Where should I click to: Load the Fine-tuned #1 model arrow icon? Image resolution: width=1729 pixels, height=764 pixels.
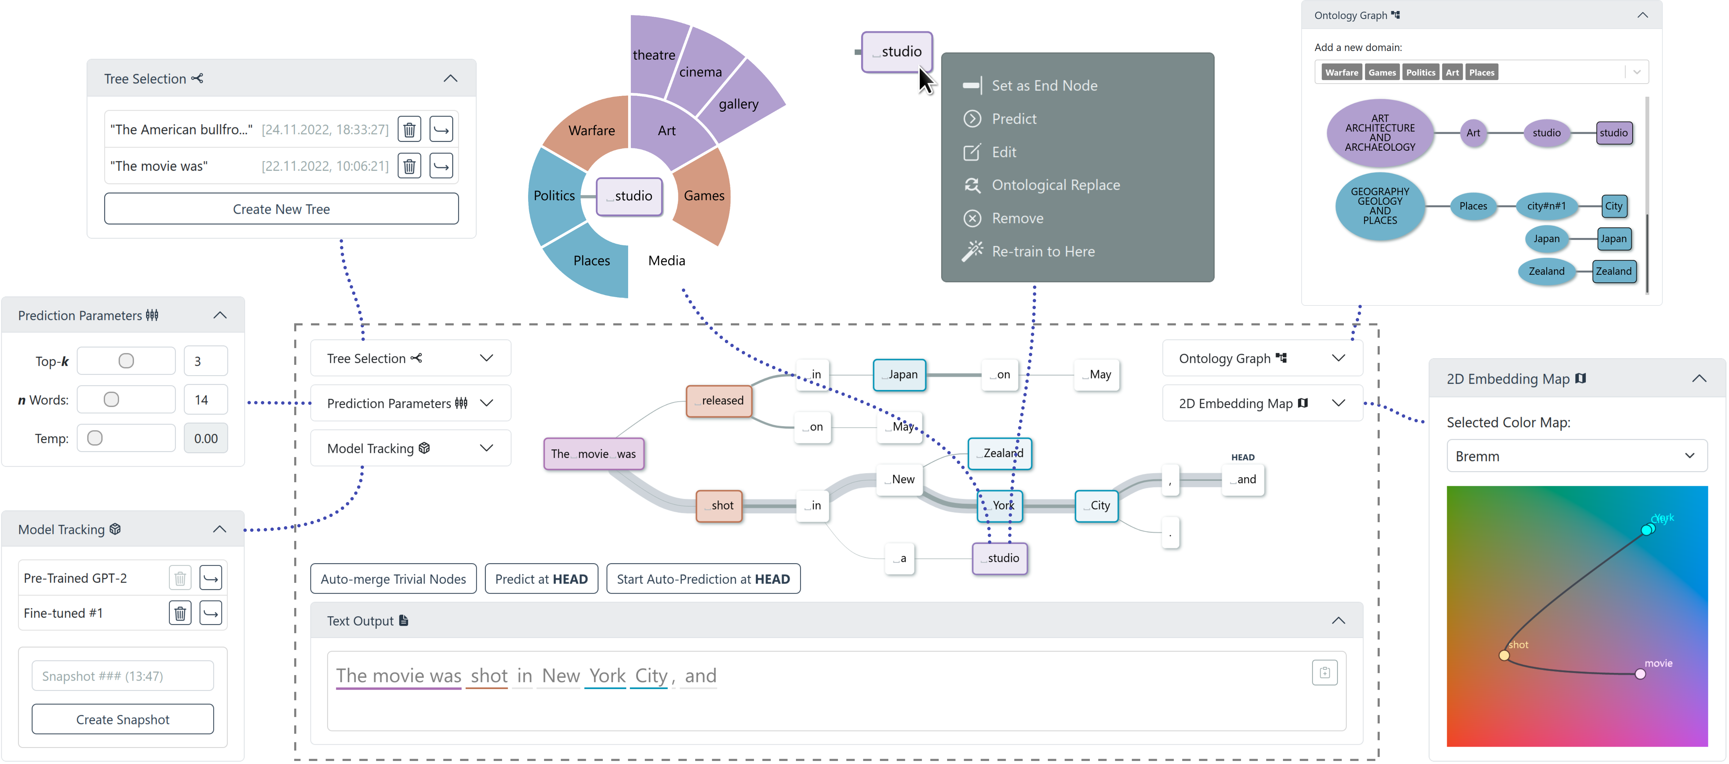pos(211,613)
